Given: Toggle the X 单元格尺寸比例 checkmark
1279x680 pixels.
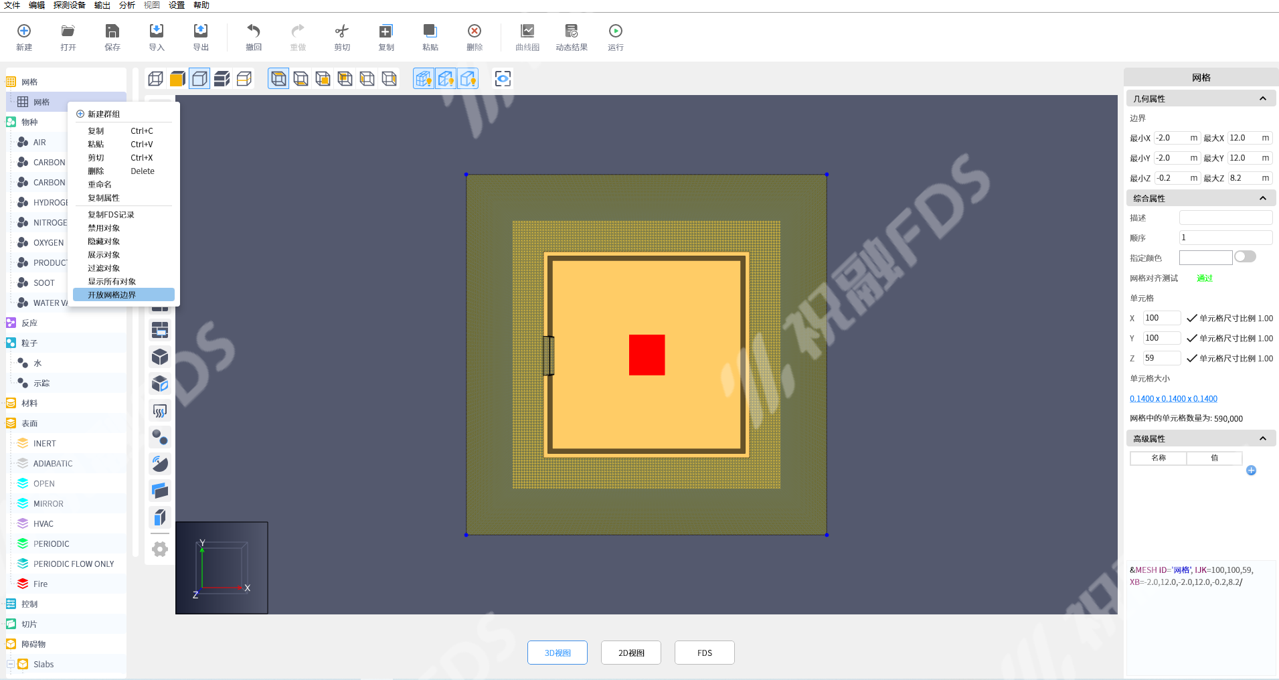Looking at the screenshot, I should (1191, 319).
